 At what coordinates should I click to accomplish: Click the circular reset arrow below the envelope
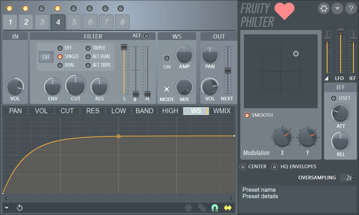tap(20, 207)
